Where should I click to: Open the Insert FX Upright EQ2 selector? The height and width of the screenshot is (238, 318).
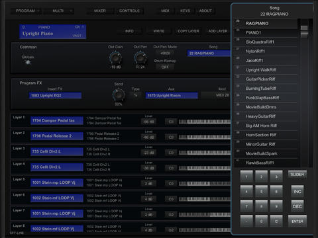click(x=55, y=95)
